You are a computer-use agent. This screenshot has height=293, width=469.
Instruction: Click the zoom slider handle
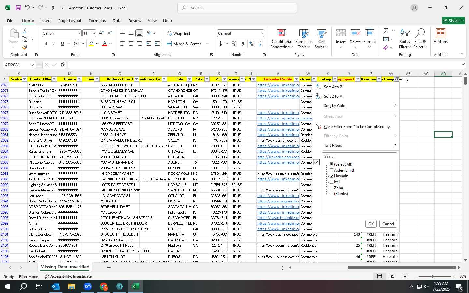[x=433, y=276]
